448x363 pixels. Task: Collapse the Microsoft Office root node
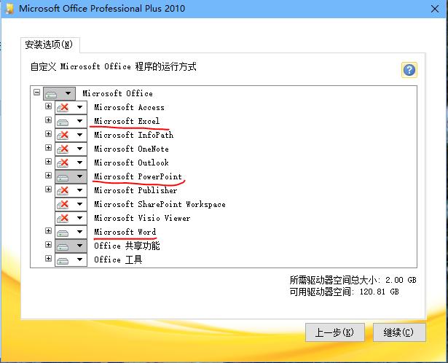point(36,92)
